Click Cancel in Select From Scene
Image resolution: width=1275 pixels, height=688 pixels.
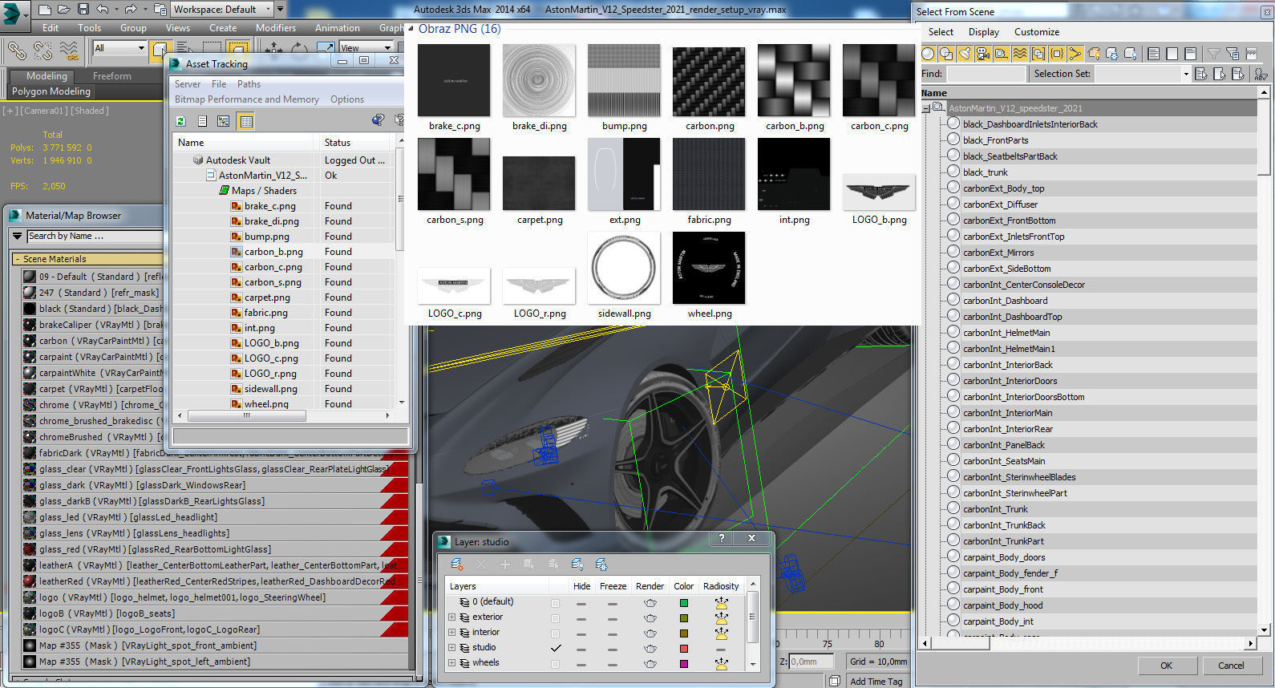(x=1231, y=666)
